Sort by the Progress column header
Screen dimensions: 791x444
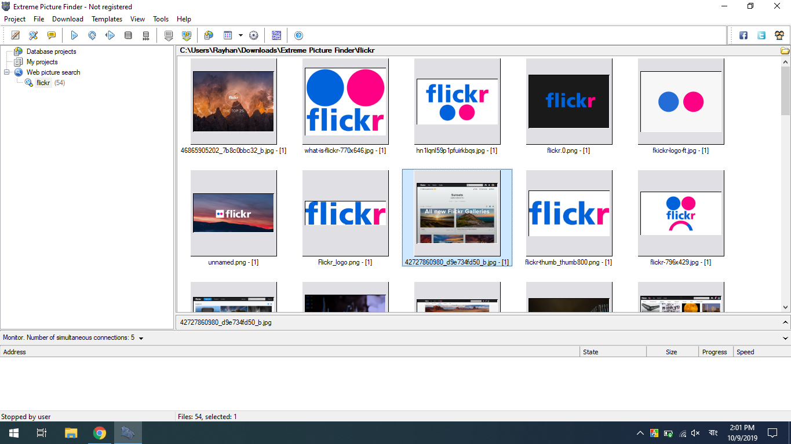(x=716, y=352)
